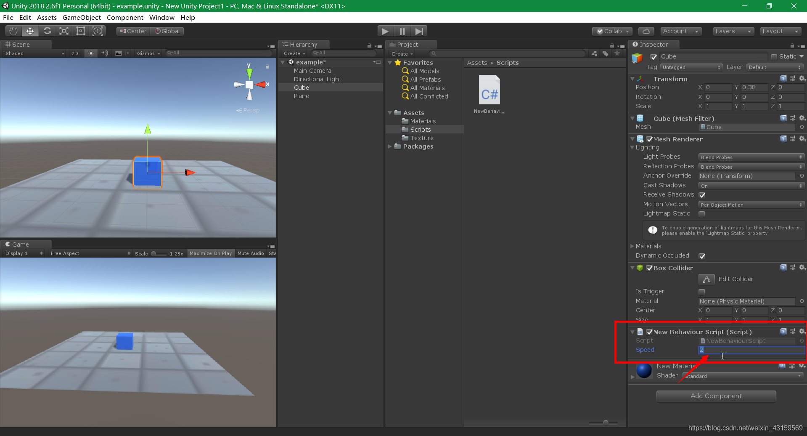Open the Free Aspect dropdown
Viewport: 807px width, 436px height.
point(90,253)
